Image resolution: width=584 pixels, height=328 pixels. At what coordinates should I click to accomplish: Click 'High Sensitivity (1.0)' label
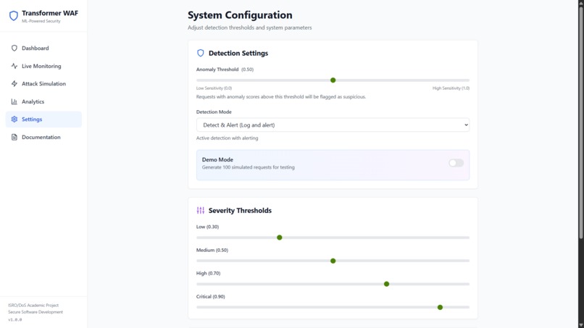click(451, 88)
